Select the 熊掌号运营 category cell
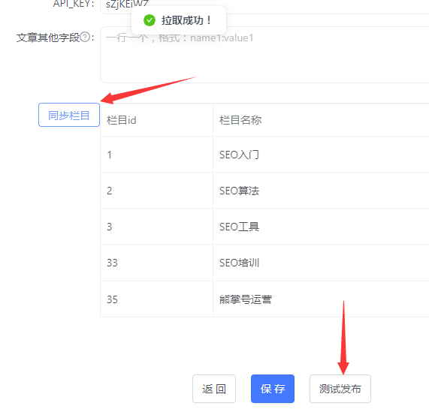Image resolution: width=429 pixels, height=415 pixels. tap(321, 299)
